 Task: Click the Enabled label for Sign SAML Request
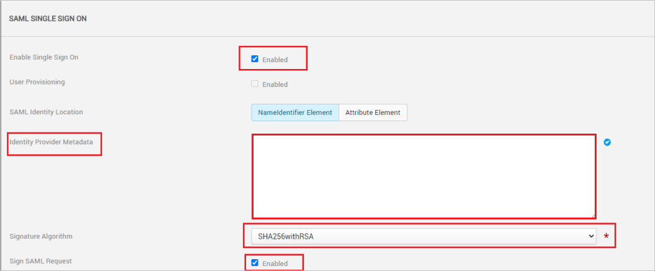coord(275,264)
